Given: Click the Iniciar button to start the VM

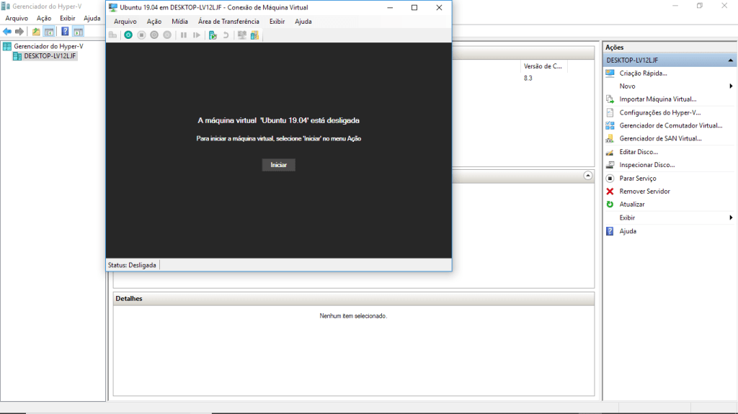Looking at the screenshot, I should pyautogui.click(x=278, y=165).
